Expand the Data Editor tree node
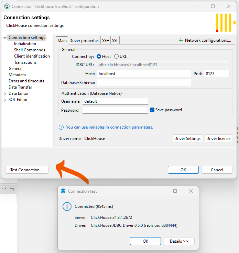This screenshot has width=239, height=253. (5, 94)
